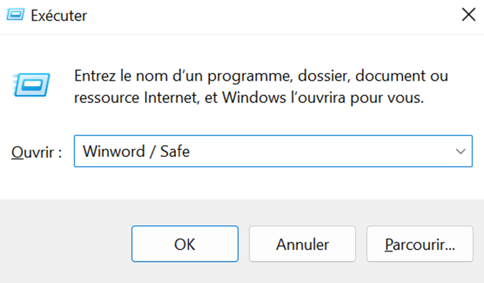Click empty grey footer left of OK

(66, 244)
